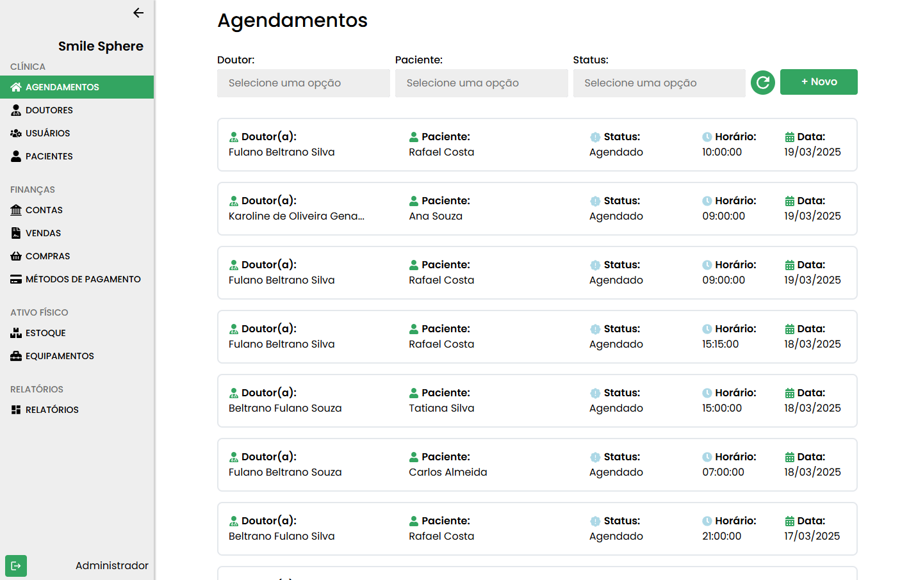
Task: Expand the Status filter dropdown
Action: click(x=659, y=83)
